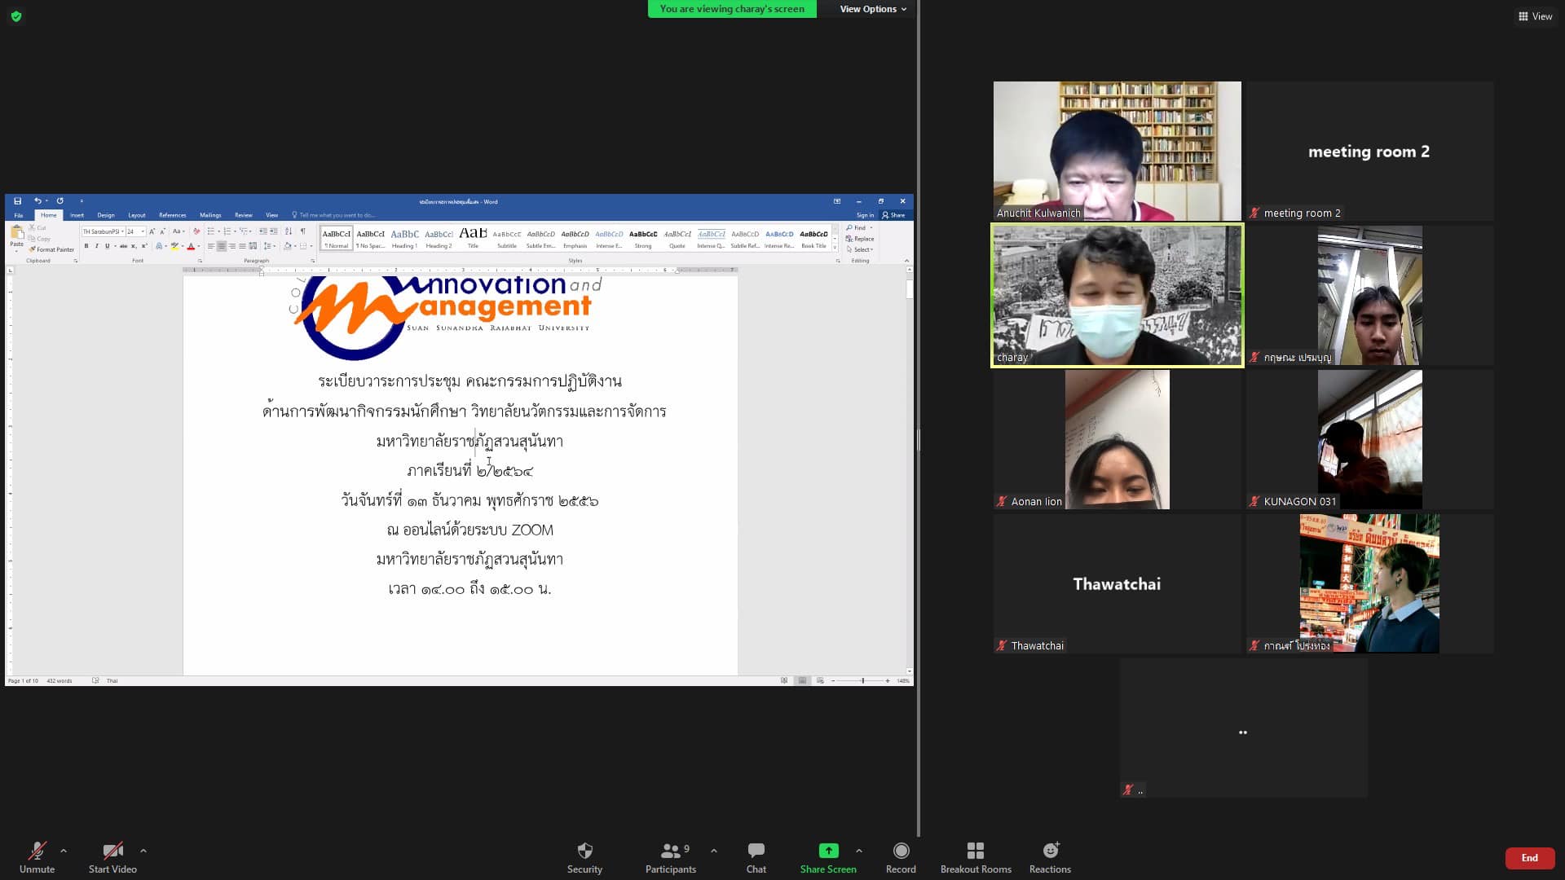1565x880 pixels.
Task: Expand share options arrow beside Share Screen
Action: [x=859, y=851]
